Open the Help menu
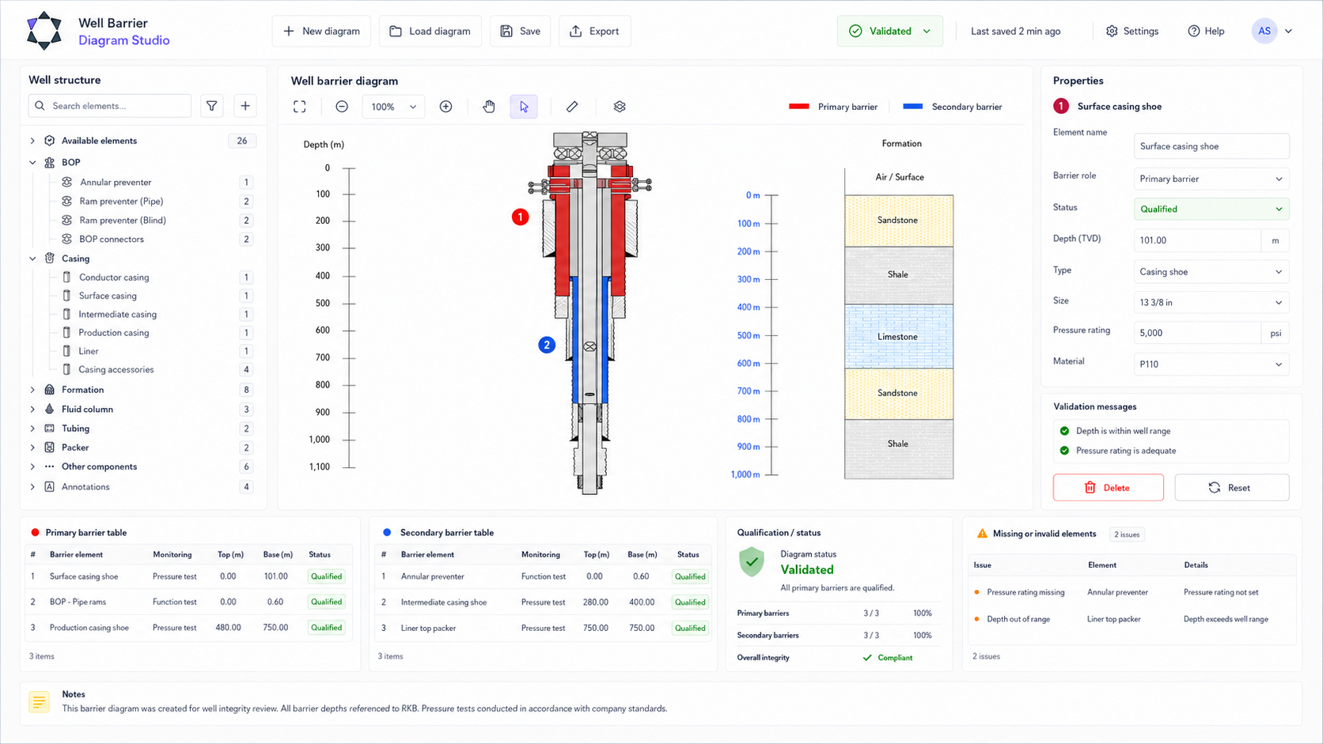Viewport: 1323px width, 744px height. pos(1206,32)
